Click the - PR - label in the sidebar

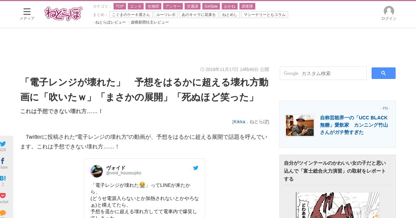click(385, 108)
